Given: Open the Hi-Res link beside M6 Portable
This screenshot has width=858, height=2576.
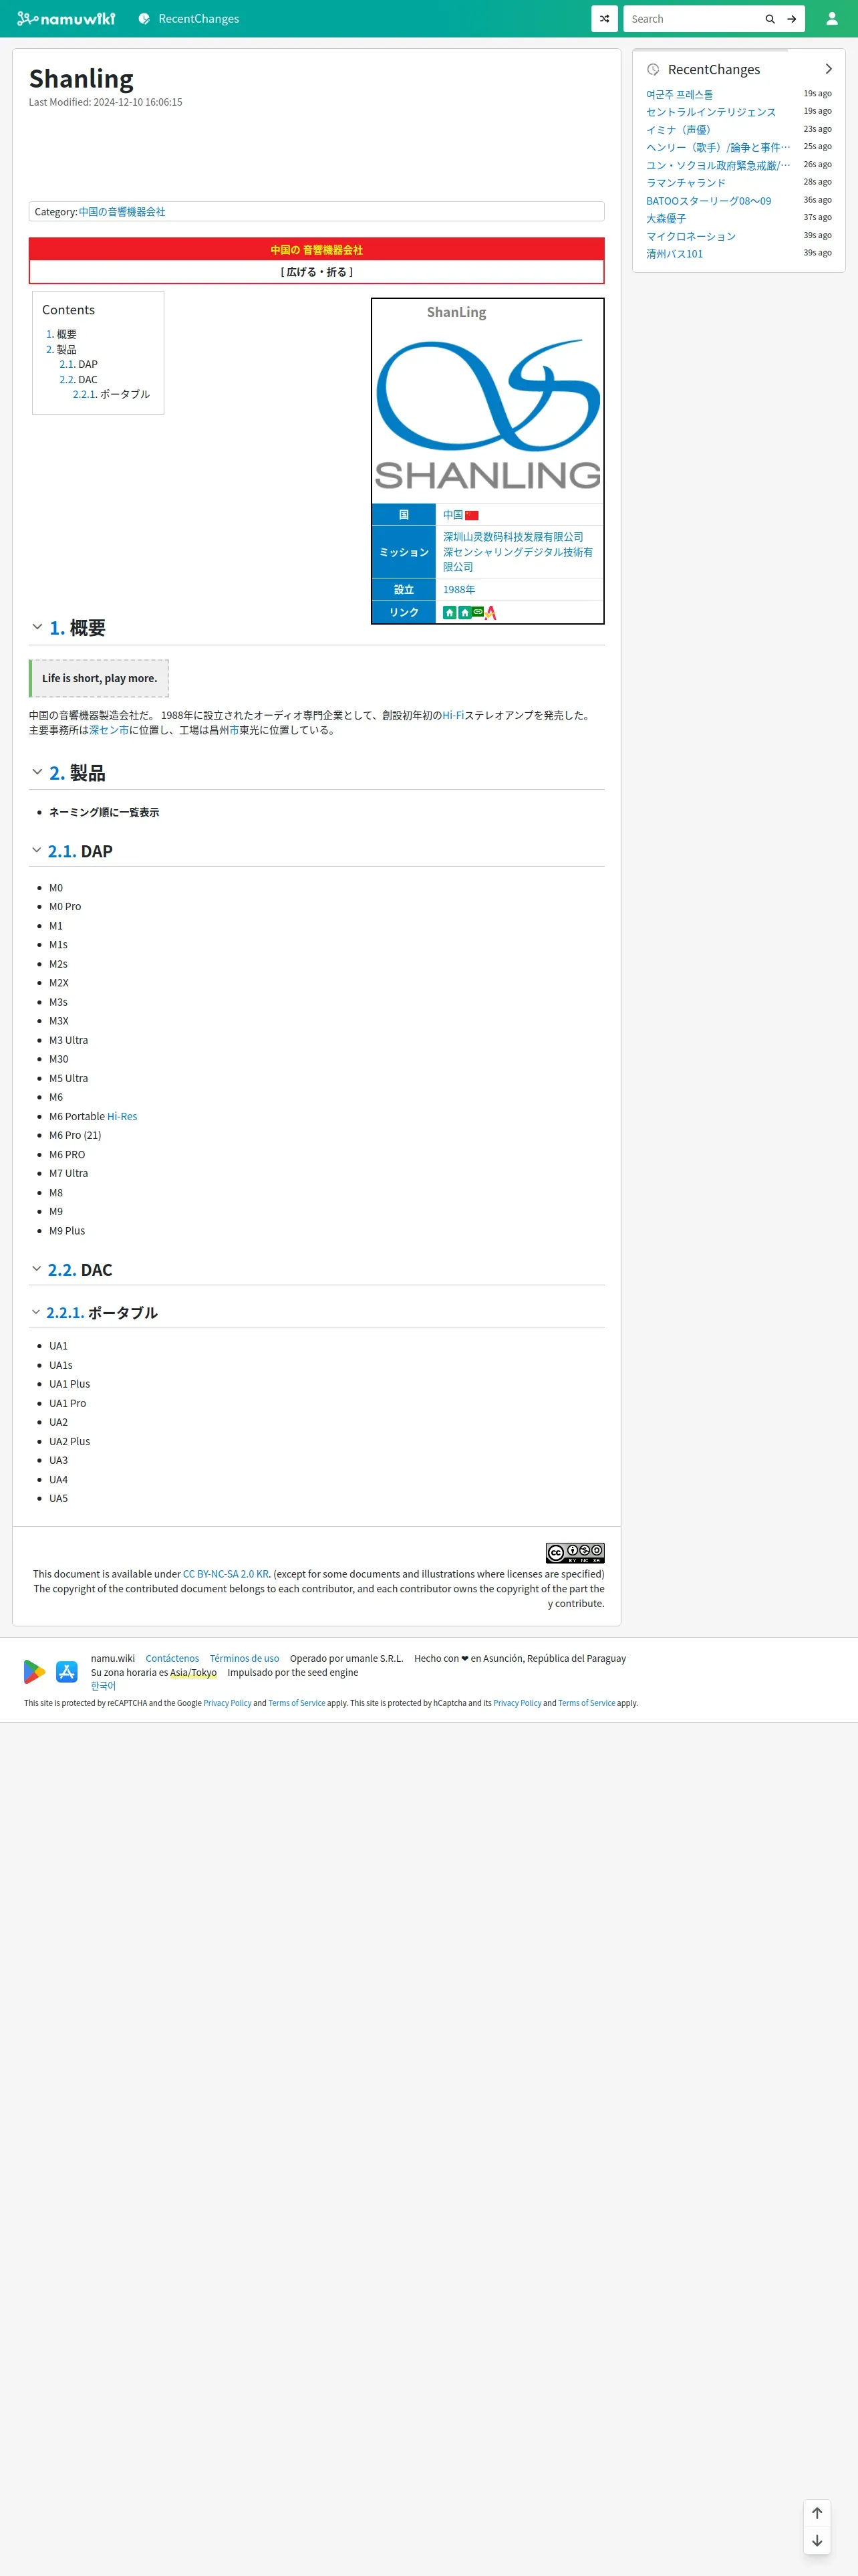Looking at the screenshot, I should (122, 1116).
